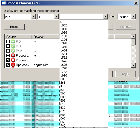Click the Process Monitor Filter title bar icon
The height and width of the screenshot is (128, 140).
point(4,3)
